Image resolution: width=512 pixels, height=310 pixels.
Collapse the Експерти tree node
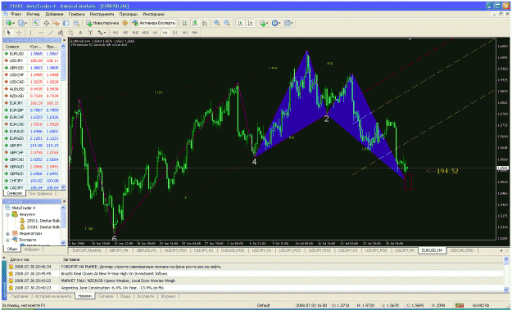(x=7, y=240)
